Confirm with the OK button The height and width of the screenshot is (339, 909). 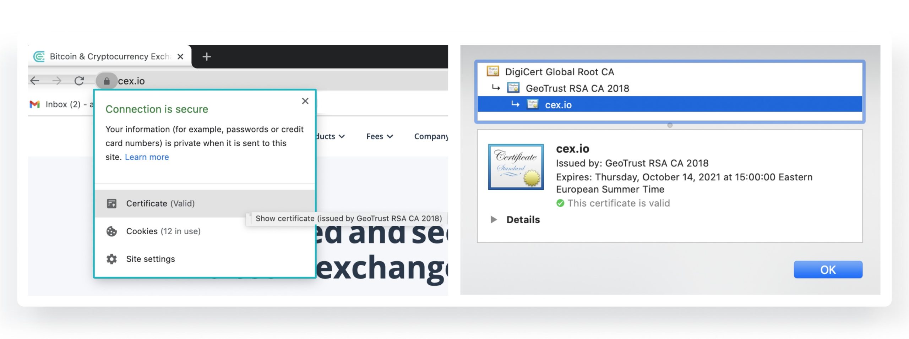[x=828, y=269]
